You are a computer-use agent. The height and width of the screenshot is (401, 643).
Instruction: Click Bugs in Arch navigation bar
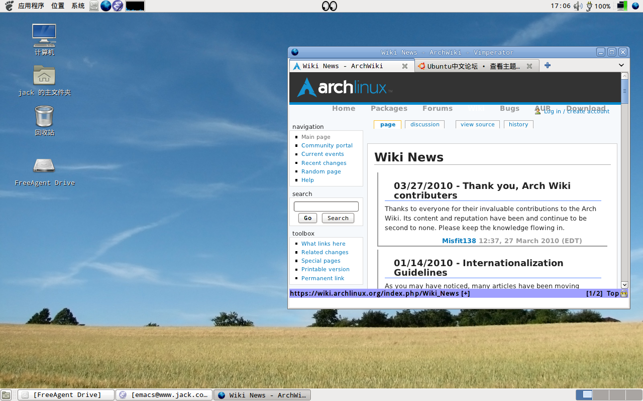coord(509,108)
